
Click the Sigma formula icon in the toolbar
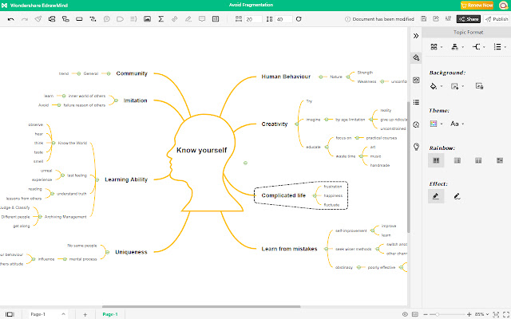pos(162,18)
